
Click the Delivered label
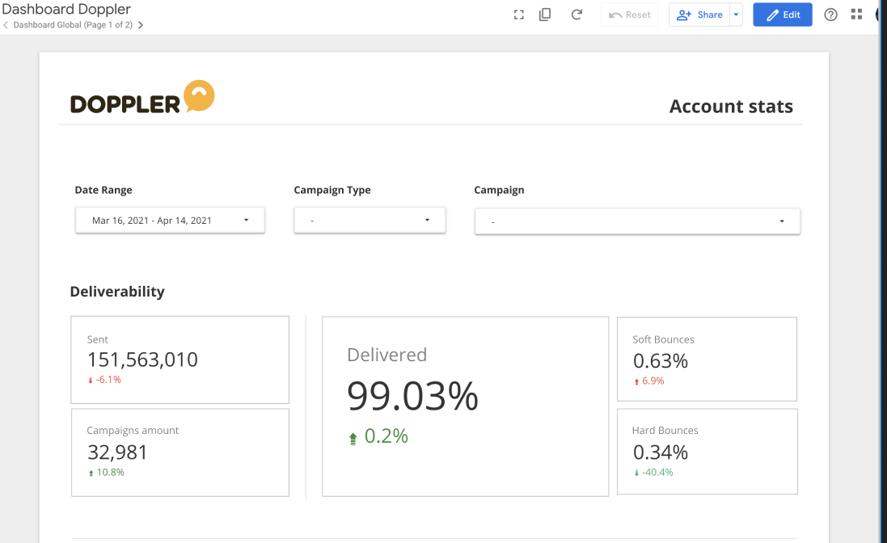pyautogui.click(x=387, y=355)
